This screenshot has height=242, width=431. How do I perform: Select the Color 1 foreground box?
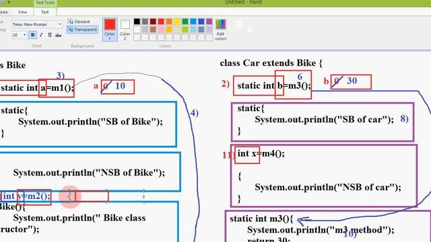(x=110, y=30)
